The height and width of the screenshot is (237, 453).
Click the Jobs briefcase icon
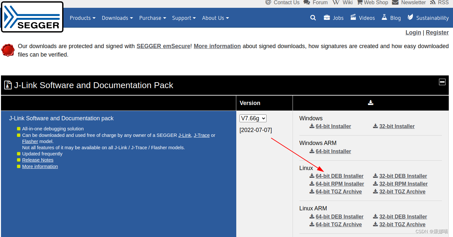(x=327, y=18)
